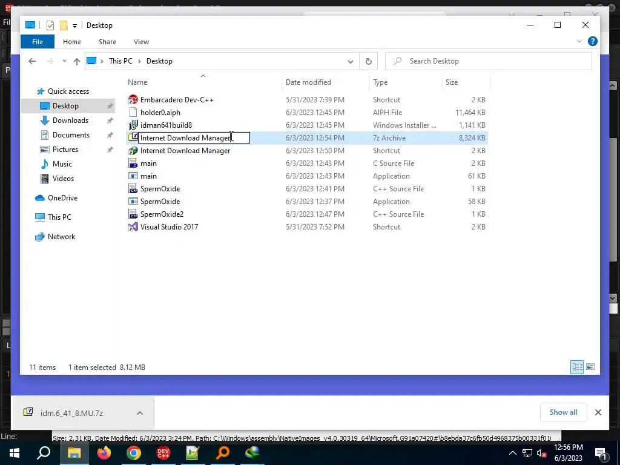Open the Home ribbon tab
Viewport: 620px width, 465px height.
click(x=72, y=42)
